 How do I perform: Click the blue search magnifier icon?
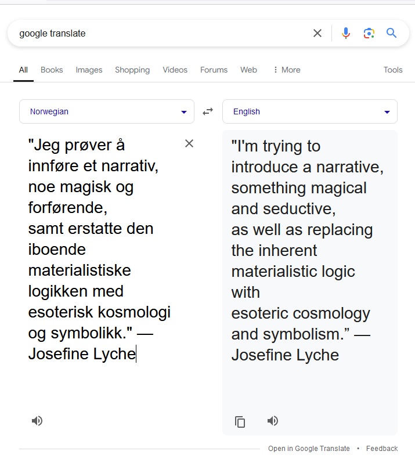392,33
